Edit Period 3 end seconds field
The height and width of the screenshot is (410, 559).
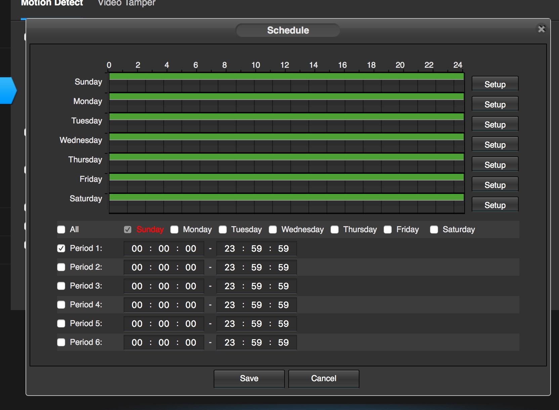click(283, 286)
